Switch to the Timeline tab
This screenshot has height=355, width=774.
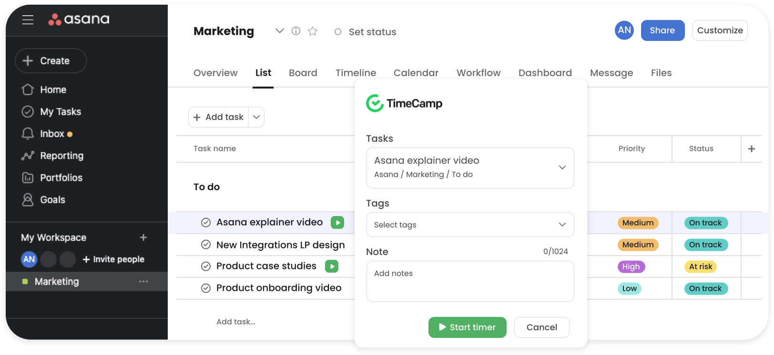point(356,73)
